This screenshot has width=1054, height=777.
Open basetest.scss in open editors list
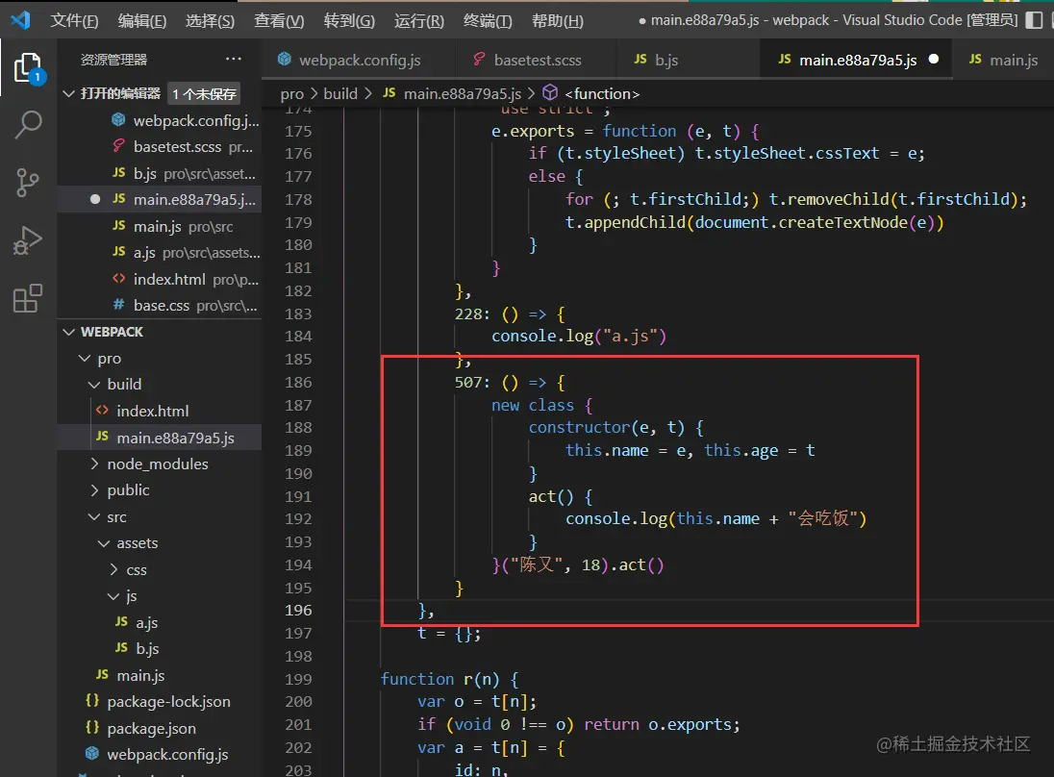pos(160,146)
